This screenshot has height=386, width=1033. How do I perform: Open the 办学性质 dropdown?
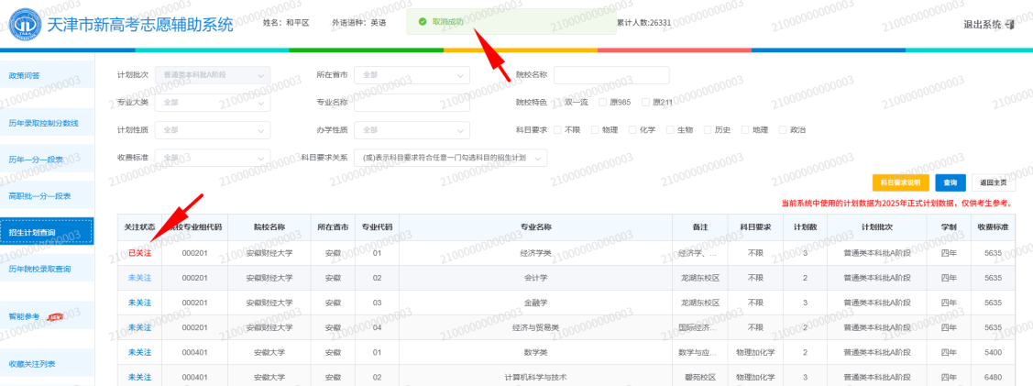pyautogui.click(x=412, y=130)
